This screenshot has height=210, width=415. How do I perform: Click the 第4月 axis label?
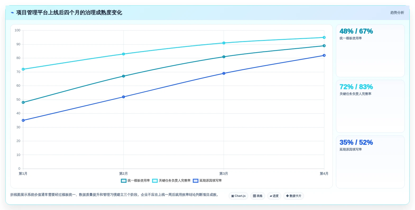324,174
